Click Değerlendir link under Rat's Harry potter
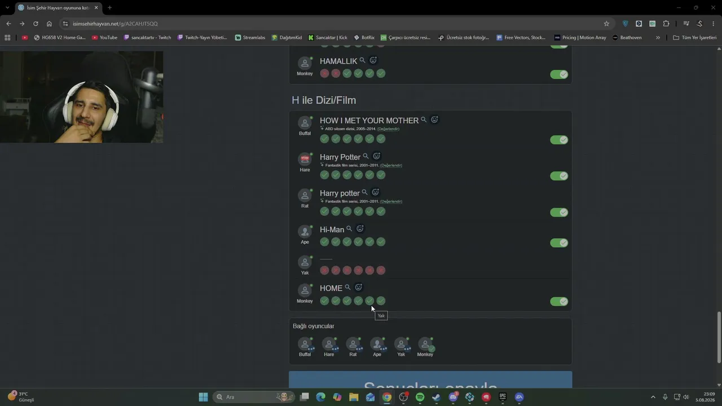This screenshot has width=722, height=406. 391,201
